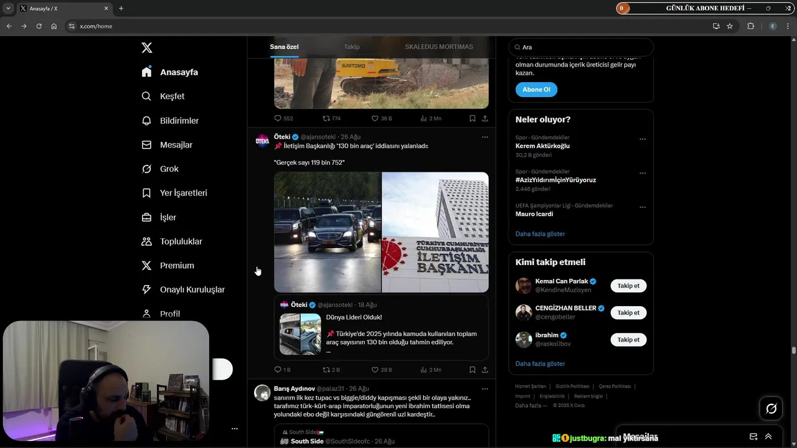Open more options on Barış Aydınov post
Image resolution: width=797 pixels, height=448 pixels.
coord(484,389)
